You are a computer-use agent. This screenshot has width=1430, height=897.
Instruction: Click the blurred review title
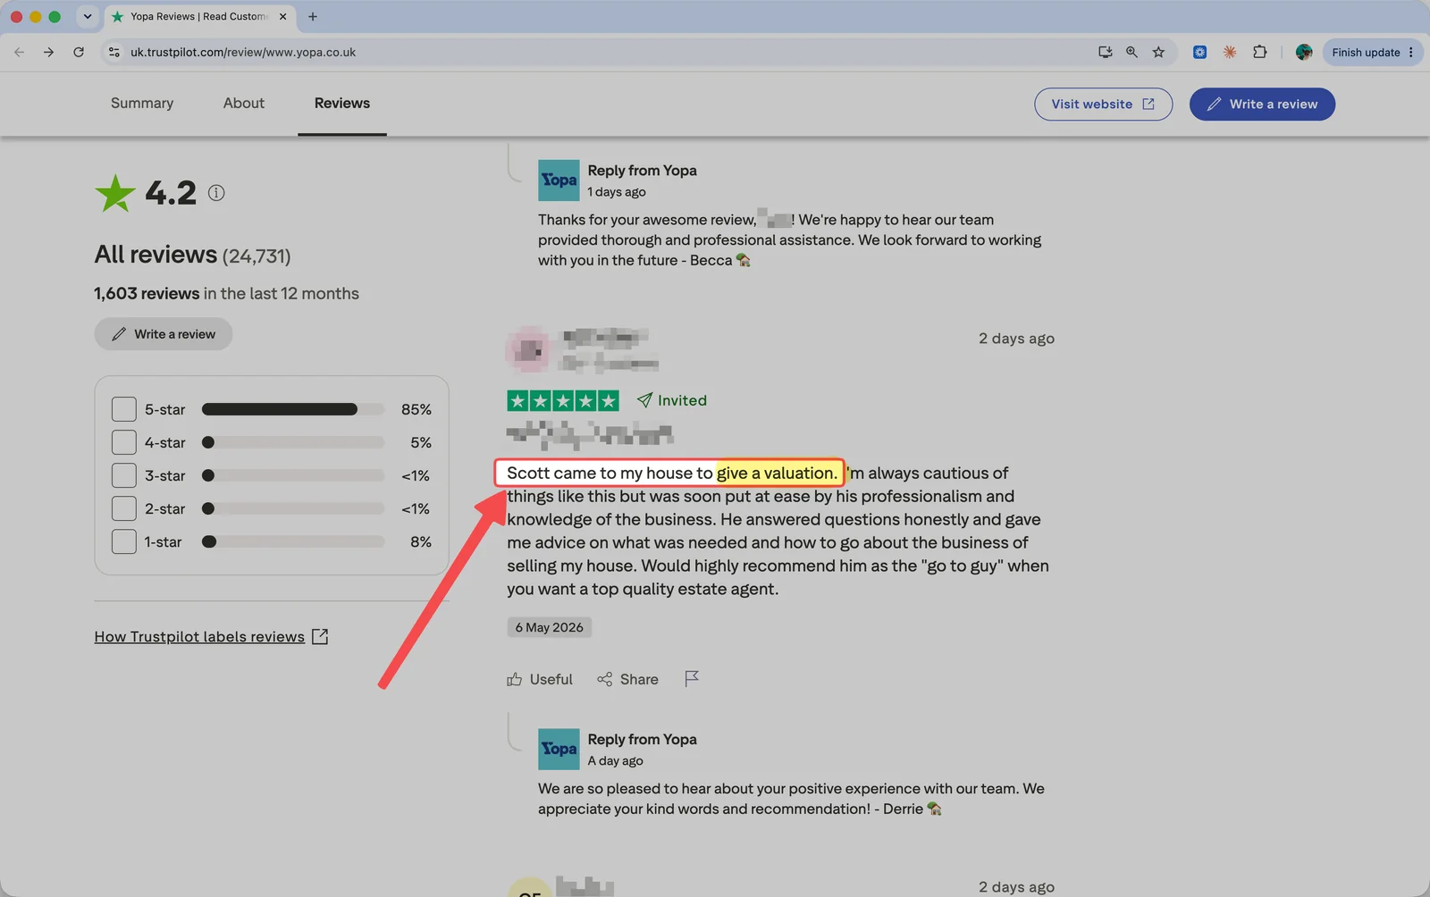589,435
